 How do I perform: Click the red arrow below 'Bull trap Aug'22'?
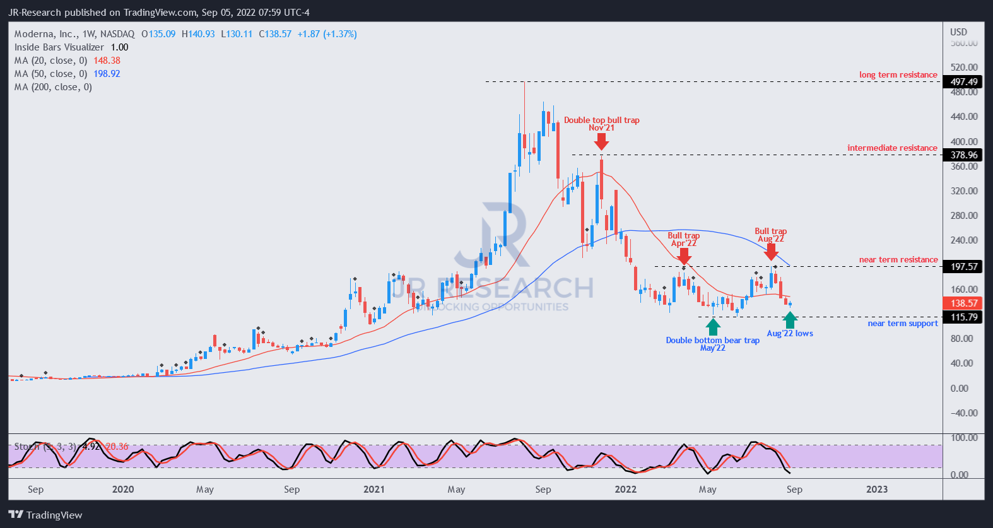point(771,252)
